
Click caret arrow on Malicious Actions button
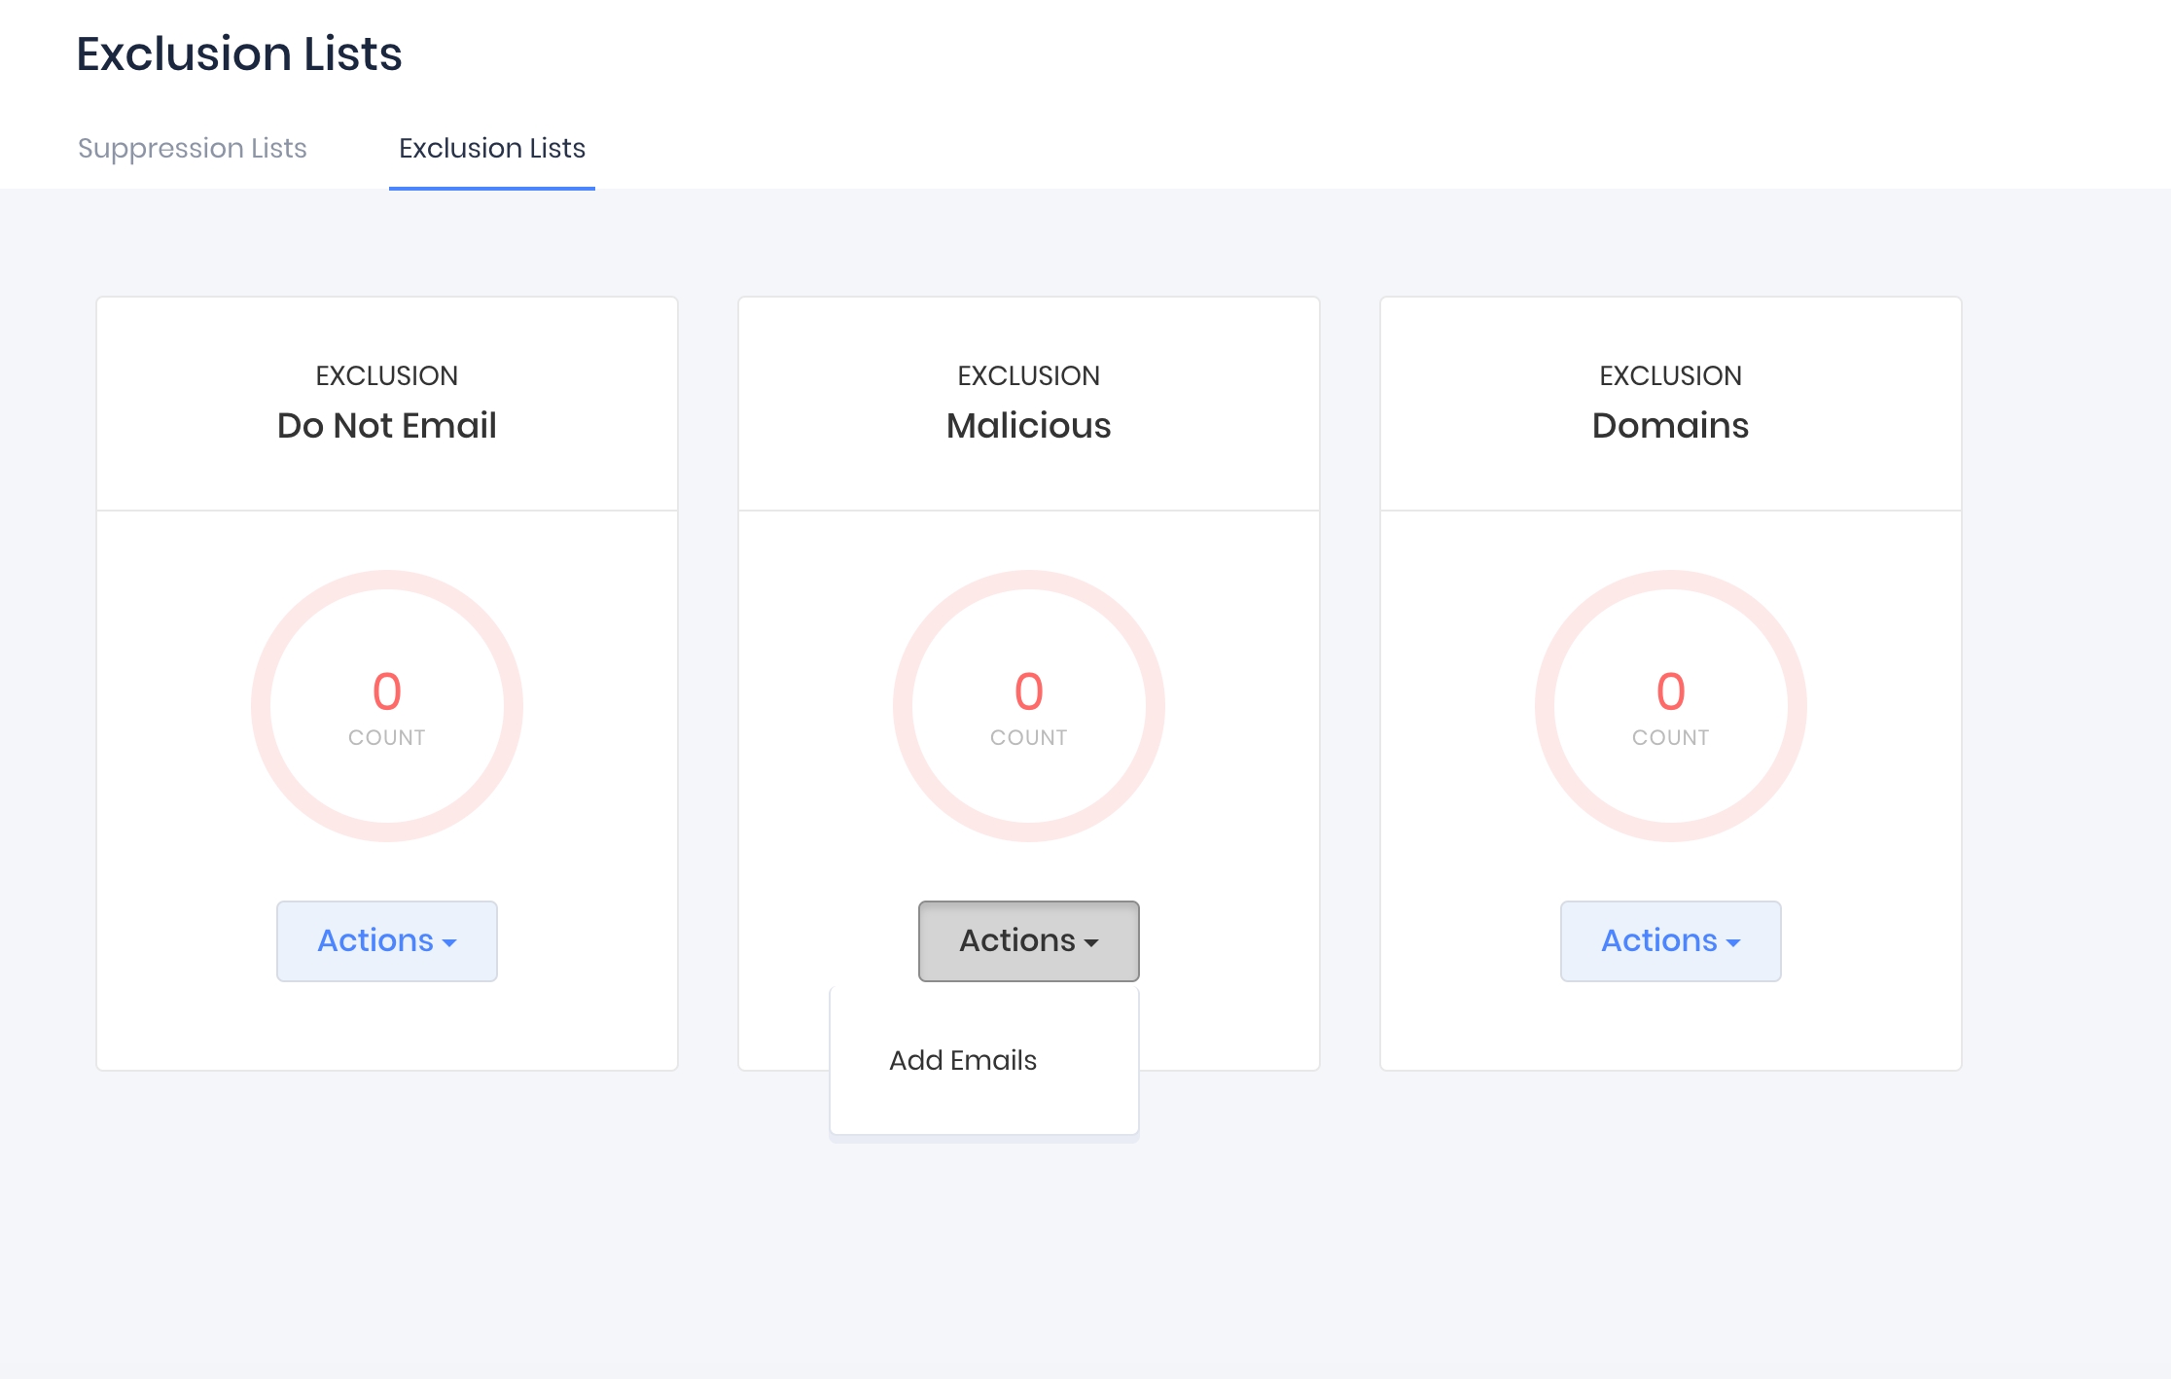click(x=1091, y=943)
